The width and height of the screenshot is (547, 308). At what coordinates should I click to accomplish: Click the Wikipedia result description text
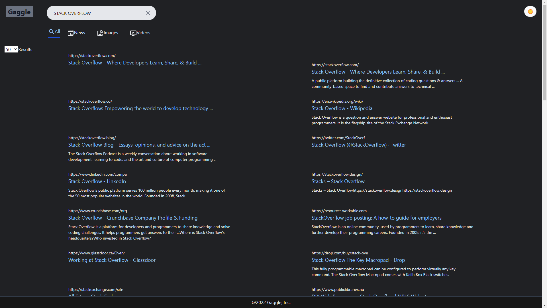click(382, 120)
